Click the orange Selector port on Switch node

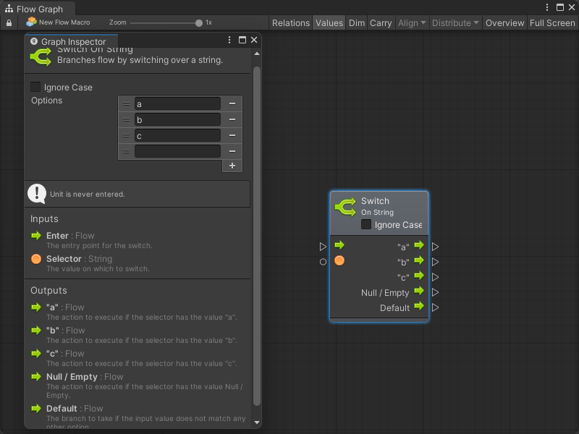[339, 261]
